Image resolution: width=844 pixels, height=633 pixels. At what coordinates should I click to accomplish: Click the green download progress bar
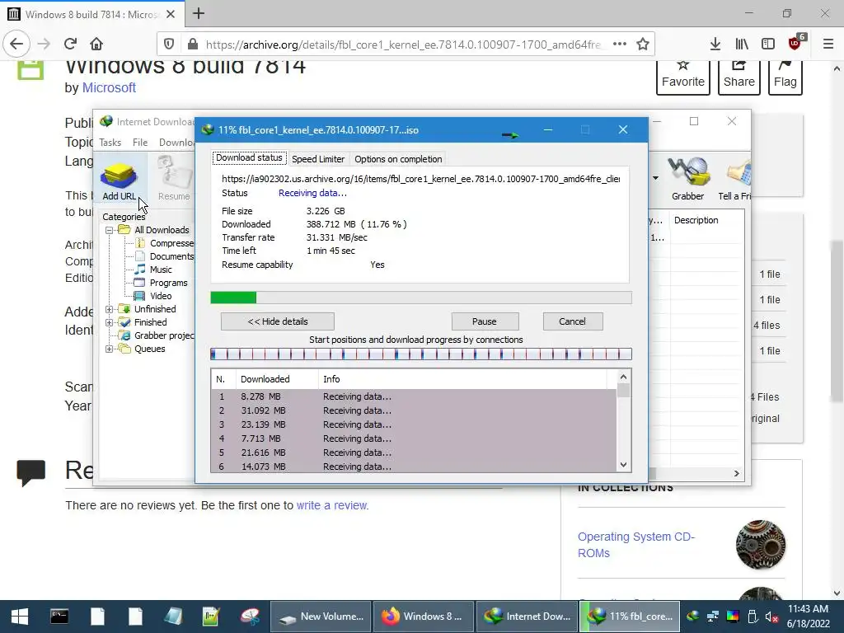click(x=233, y=298)
